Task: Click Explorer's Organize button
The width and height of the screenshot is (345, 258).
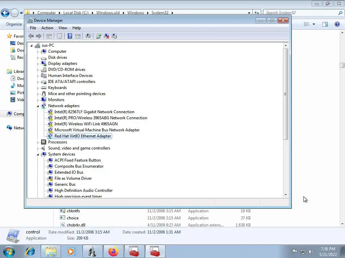Action: click(x=14, y=24)
